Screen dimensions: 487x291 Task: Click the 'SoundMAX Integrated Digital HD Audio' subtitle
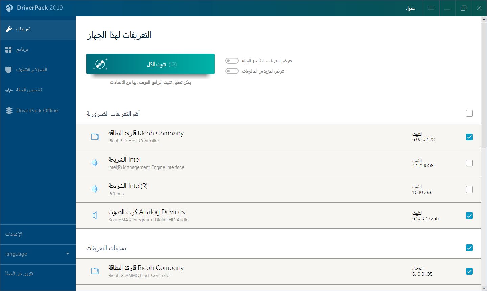pyautogui.click(x=148, y=220)
